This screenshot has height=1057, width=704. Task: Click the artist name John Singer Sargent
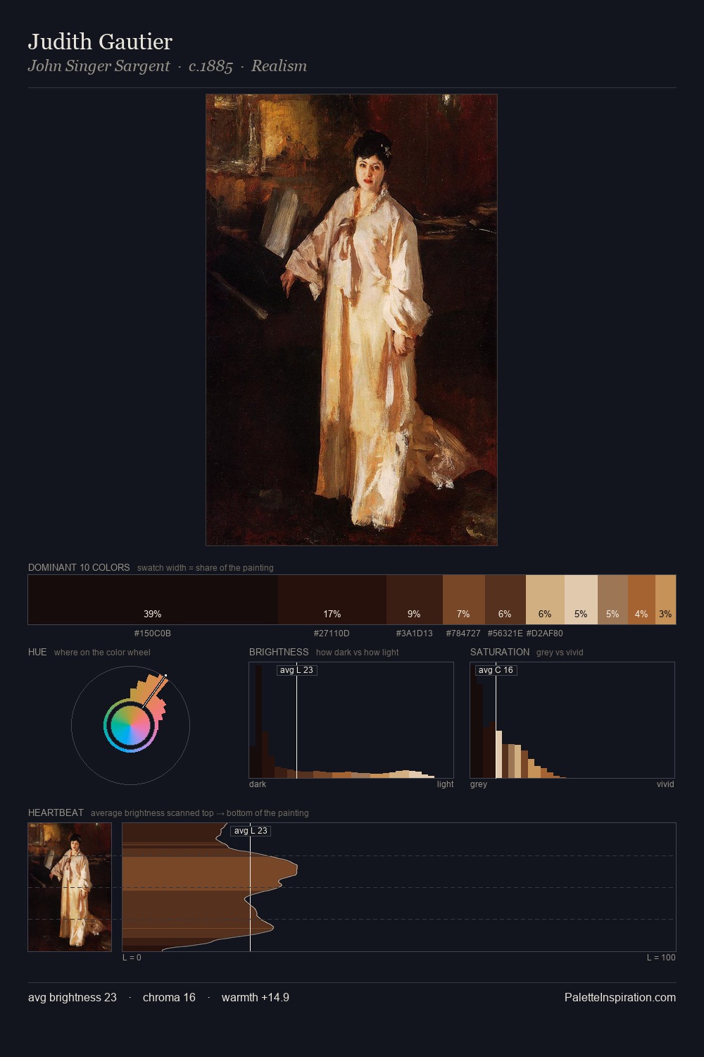pos(99,66)
